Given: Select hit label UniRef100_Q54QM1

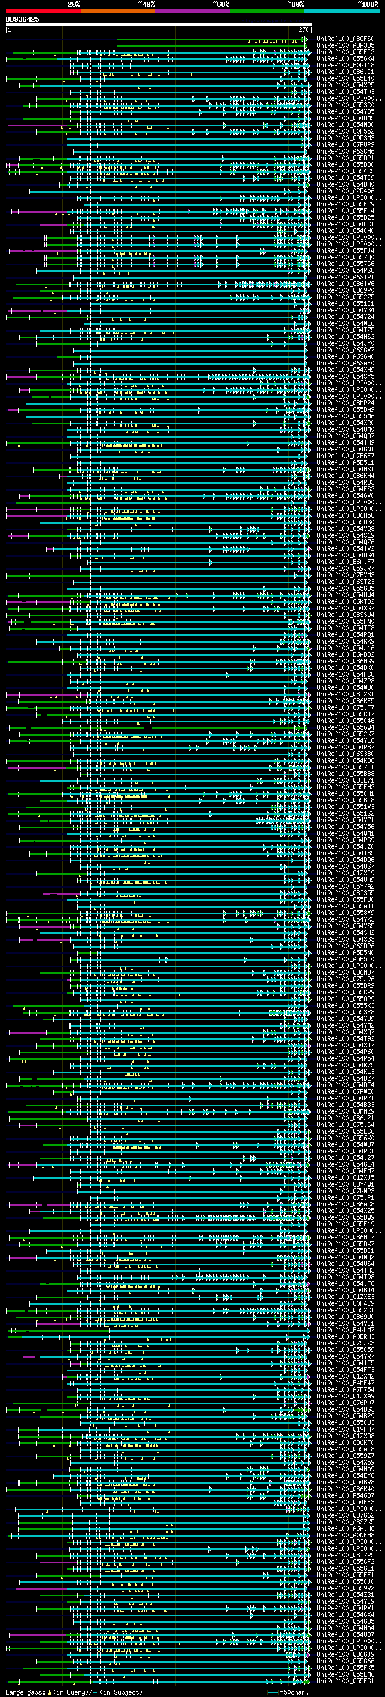Looking at the screenshot, I should click(345, 833).
